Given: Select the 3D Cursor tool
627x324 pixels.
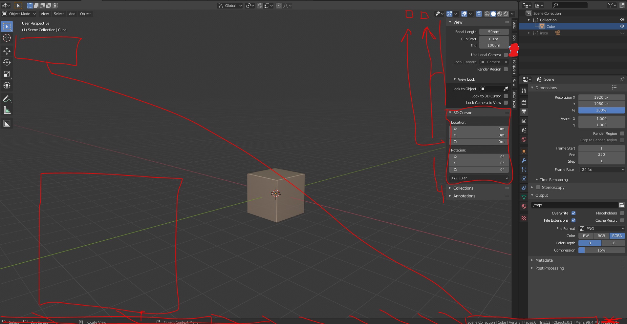Looking at the screenshot, I should coord(7,38).
